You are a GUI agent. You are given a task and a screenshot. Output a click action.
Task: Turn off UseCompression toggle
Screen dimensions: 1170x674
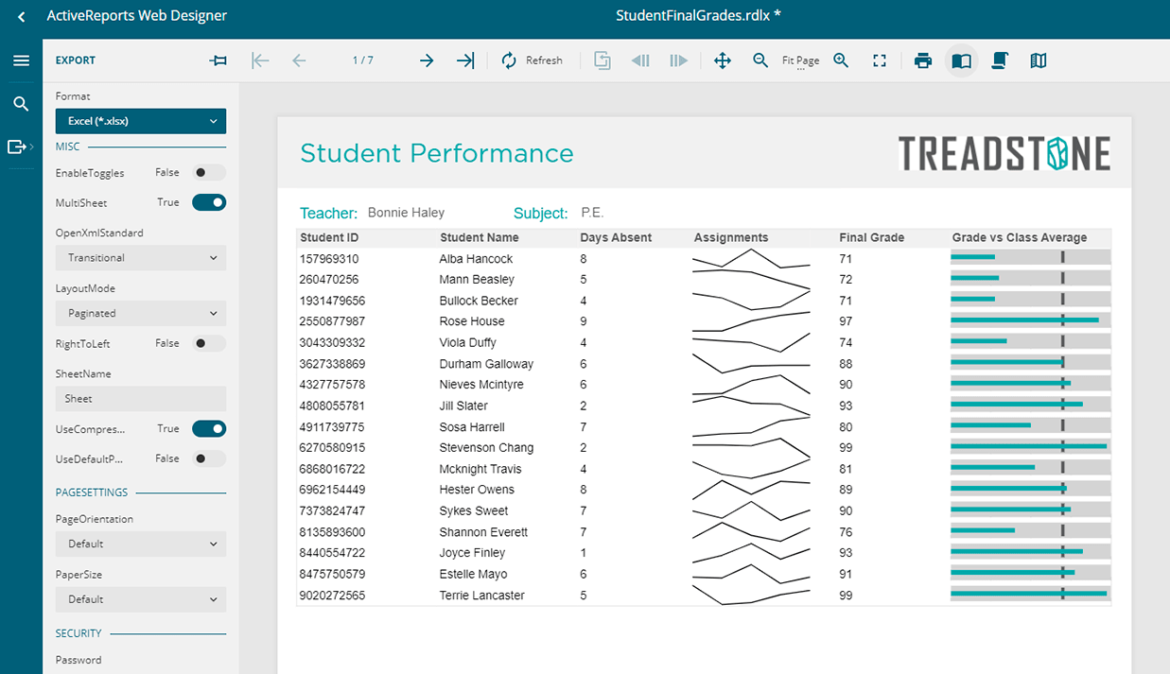click(x=209, y=428)
